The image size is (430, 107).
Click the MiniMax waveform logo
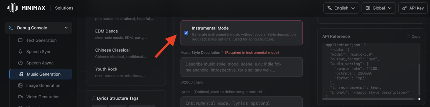click(12, 8)
